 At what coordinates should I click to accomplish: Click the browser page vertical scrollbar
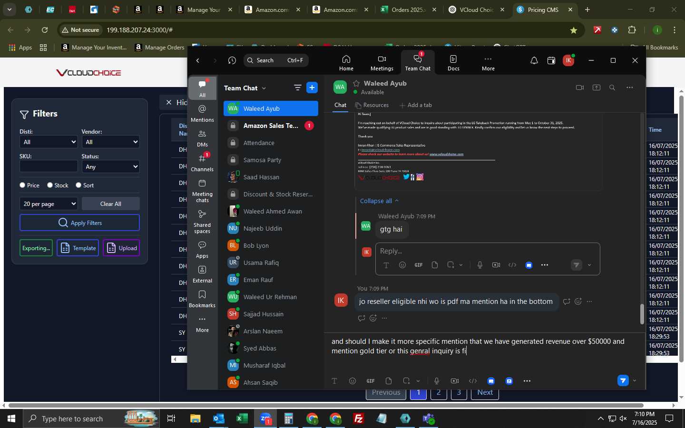click(681, 229)
